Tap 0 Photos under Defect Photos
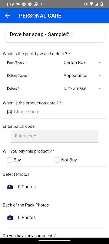 pyautogui.click(x=27, y=187)
